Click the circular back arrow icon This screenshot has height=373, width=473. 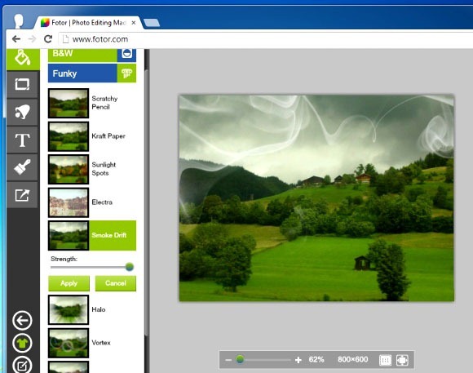click(22, 320)
